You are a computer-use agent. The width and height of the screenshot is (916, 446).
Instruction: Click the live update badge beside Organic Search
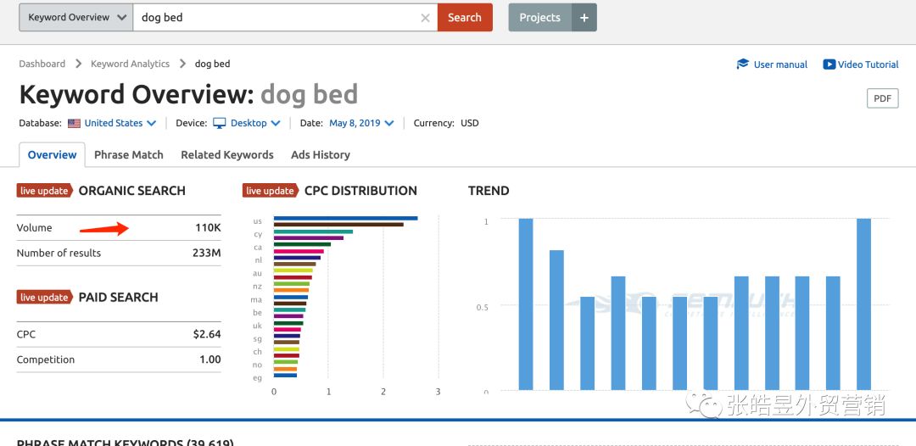[x=44, y=191]
